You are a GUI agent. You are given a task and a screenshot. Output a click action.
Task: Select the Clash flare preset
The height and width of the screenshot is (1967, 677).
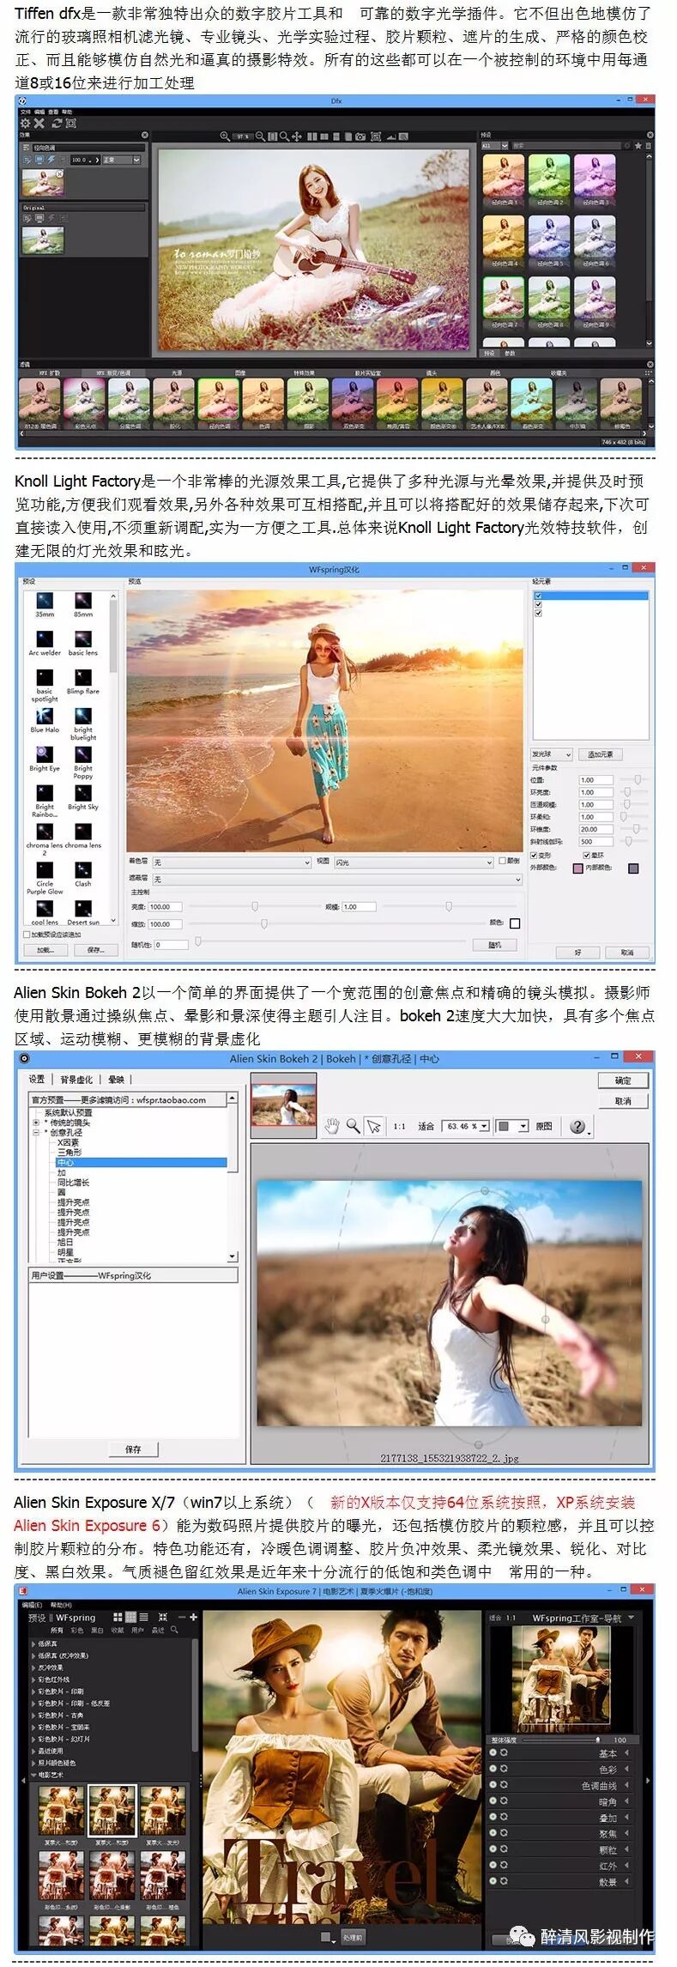pyautogui.click(x=83, y=874)
